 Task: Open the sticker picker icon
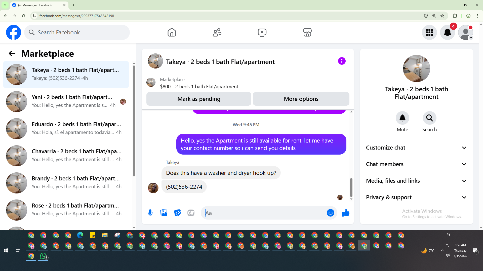[x=177, y=213]
